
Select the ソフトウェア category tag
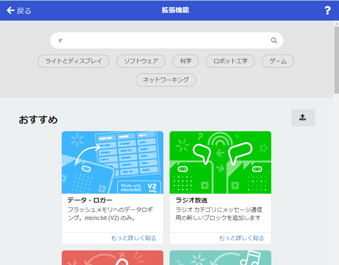[141, 61]
